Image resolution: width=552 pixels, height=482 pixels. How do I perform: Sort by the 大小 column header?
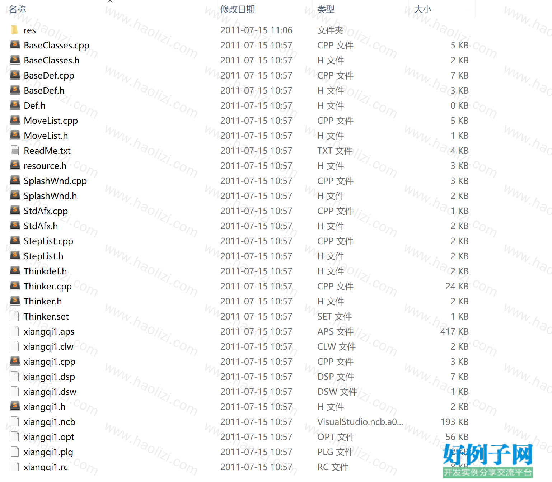pyautogui.click(x=422, y=9)
